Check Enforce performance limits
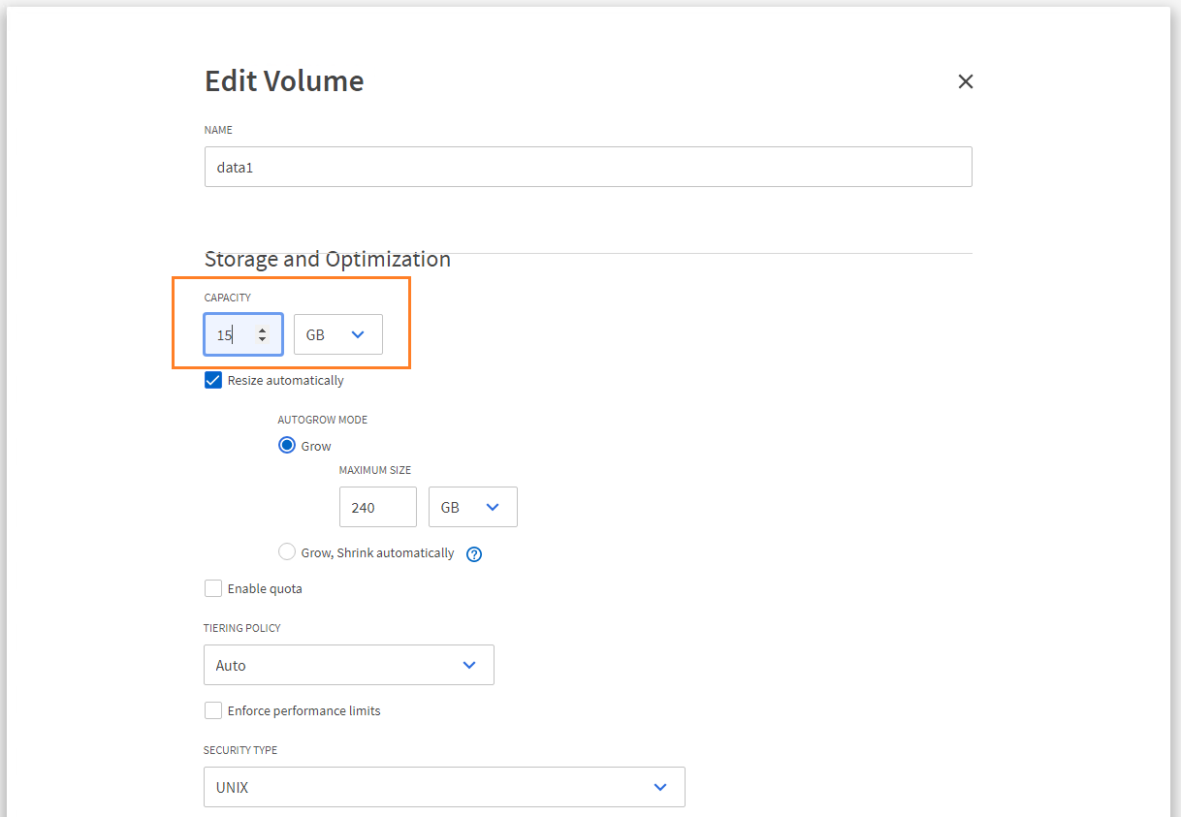 [x=213, y=710]
